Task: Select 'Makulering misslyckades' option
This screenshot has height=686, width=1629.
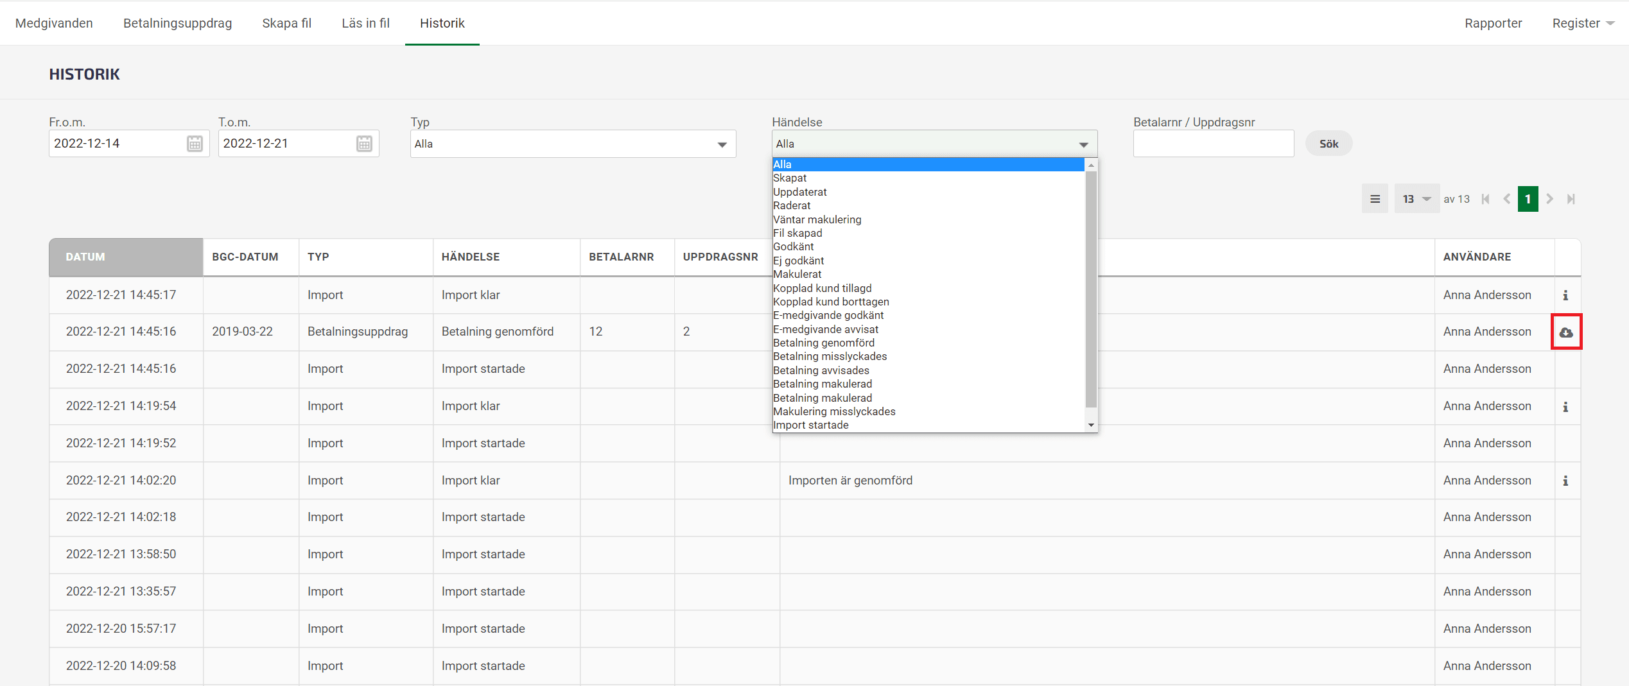Action: tap(928, 411)
